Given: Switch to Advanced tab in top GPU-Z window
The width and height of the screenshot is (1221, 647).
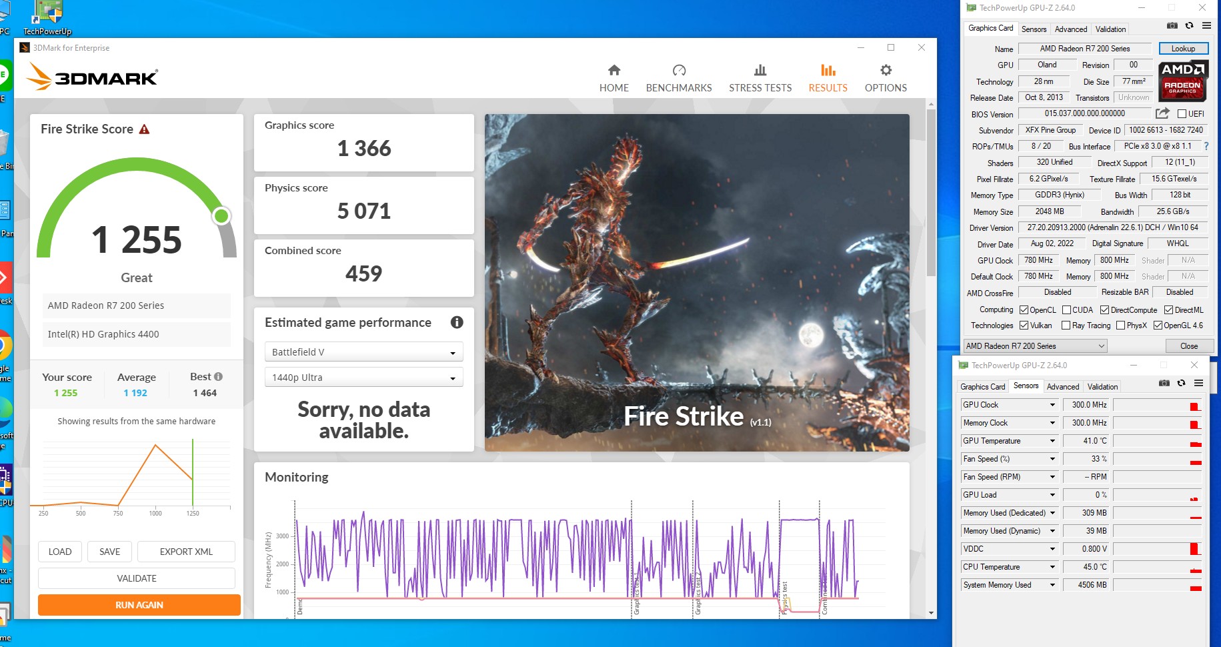Looking at the screenshot, I should tap(1070, 29).
